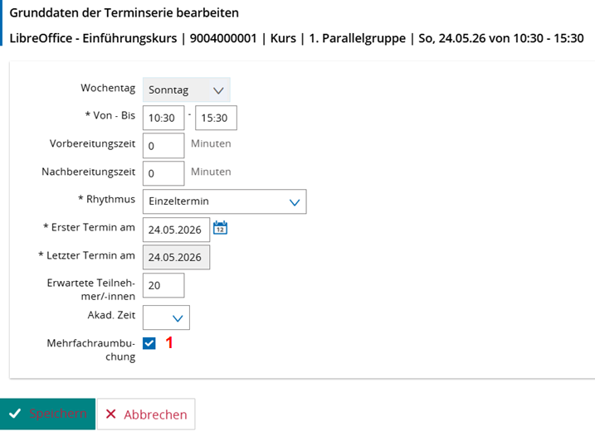This screenshot has width=595, height=436.
Task: Click the start time field 10:30
Action: pos(163,118)
